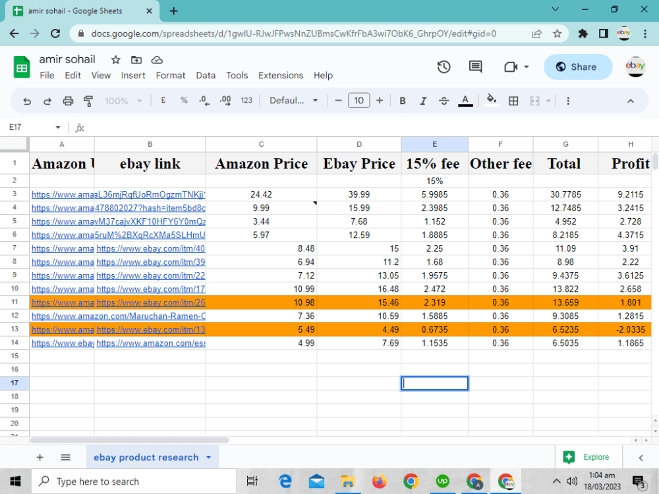Open the View menu
The height and width of the screenshot is (494, 659).
click(101, 76)
